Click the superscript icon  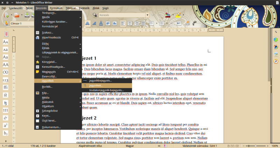pos(108,23)
